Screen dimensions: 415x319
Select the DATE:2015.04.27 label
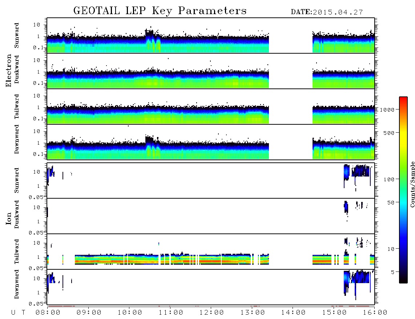coord(327,12)
